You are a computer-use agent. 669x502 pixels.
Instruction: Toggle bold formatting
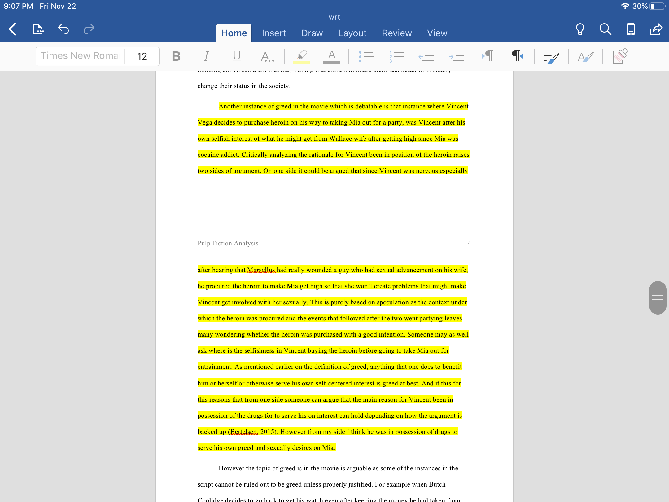pos(176,56)
